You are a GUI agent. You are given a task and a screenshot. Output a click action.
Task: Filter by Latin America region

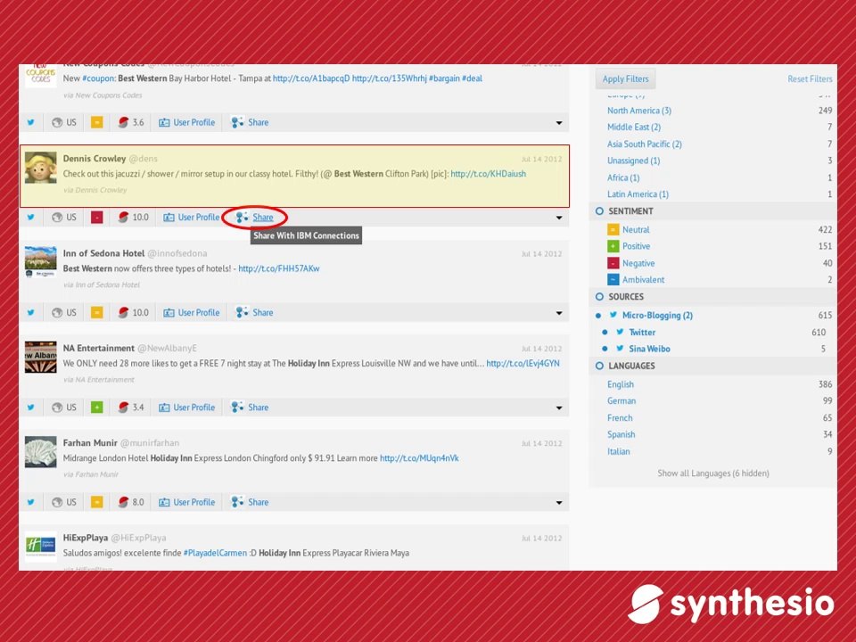point(638,194)
